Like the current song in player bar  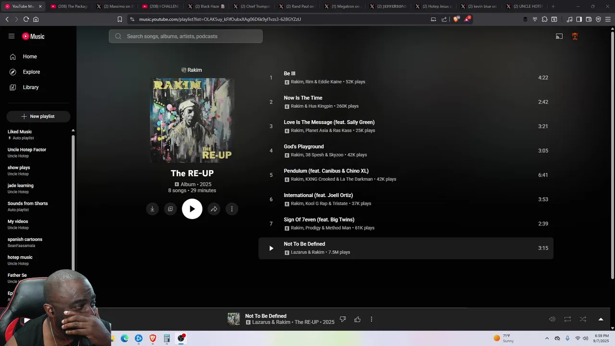[x=357, y=319]
